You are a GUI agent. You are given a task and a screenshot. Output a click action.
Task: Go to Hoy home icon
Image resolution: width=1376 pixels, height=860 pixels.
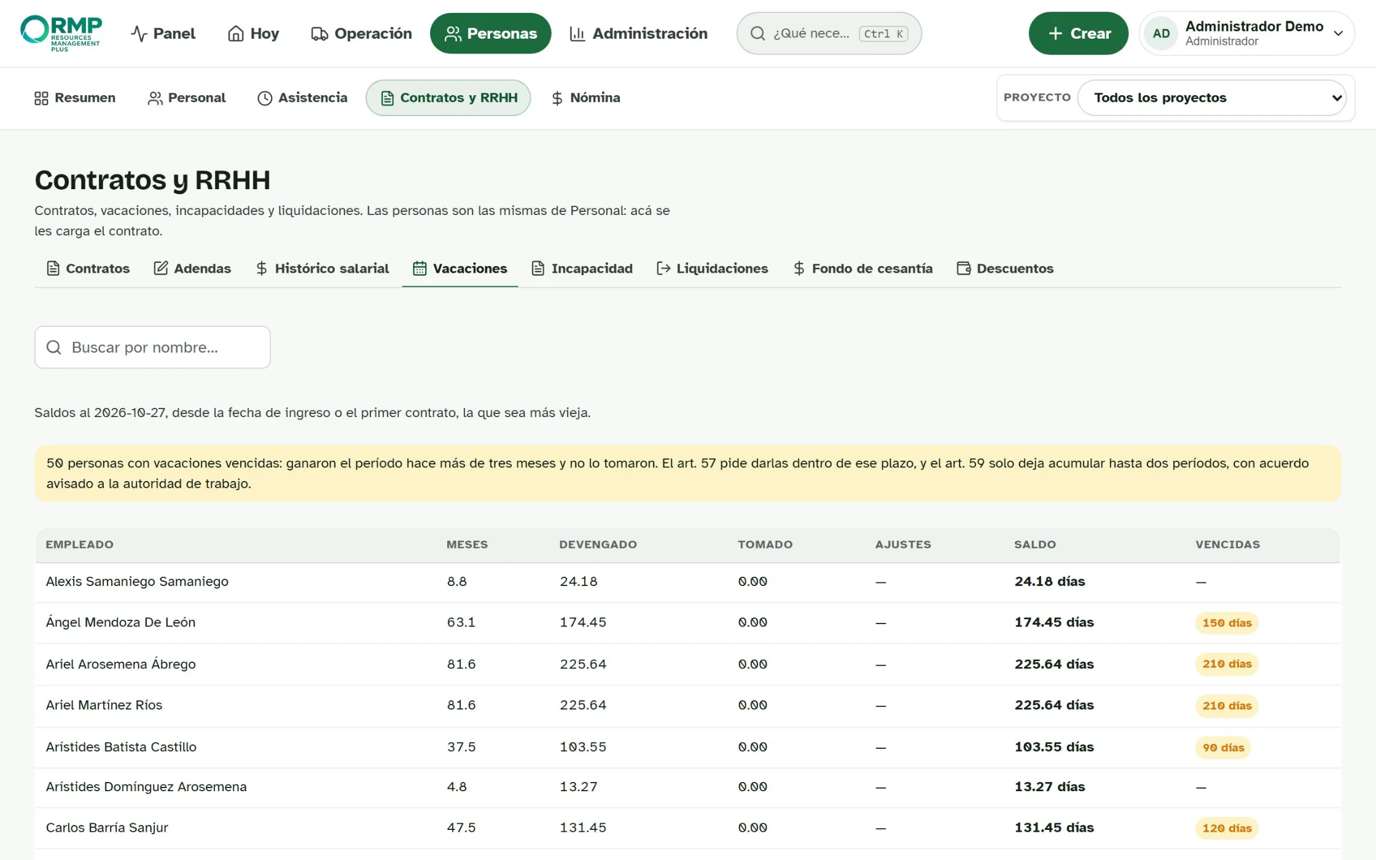(x=236, y=33)
